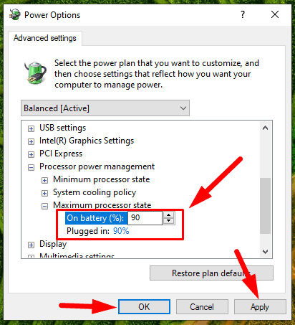
Task: Click the green battery plug icon
Action: point(36,72)
